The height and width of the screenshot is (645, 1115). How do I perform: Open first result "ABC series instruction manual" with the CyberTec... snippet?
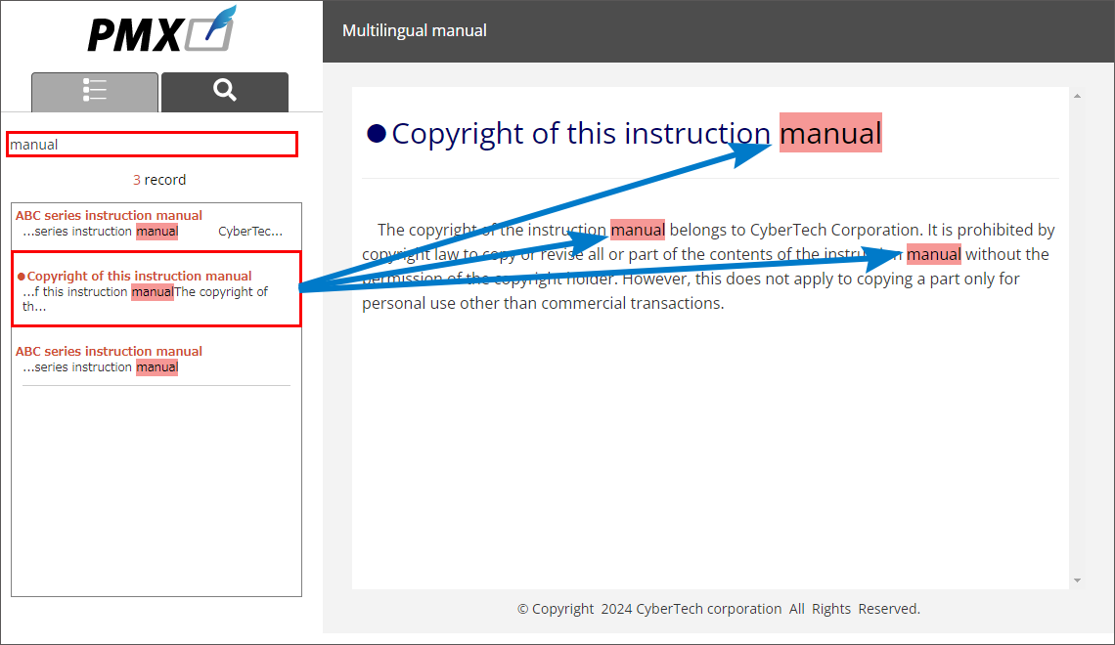click(109, 215)
